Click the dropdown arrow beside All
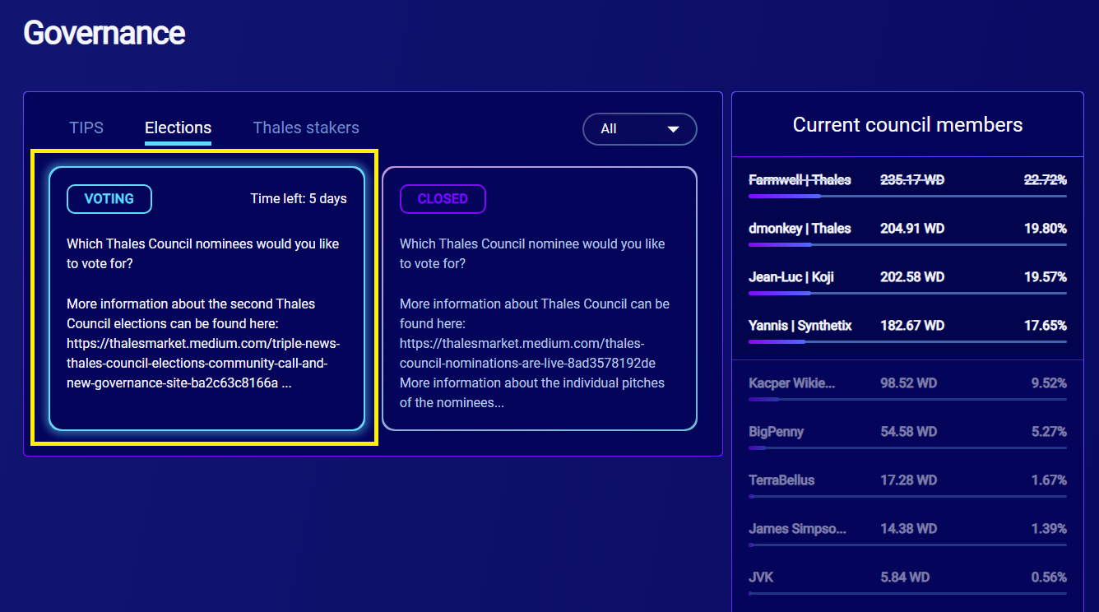Viewport: 1099px width, 612px height. [673, 129]
